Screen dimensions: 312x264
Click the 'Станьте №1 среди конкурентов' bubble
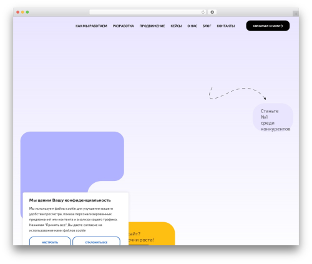pos(273,117)
